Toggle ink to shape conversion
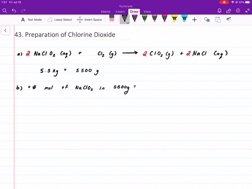 pos(218,19)
